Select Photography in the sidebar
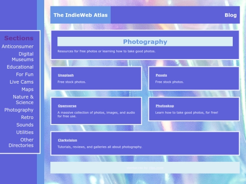The width and height of the screenshot is (246, 184). 19,110
